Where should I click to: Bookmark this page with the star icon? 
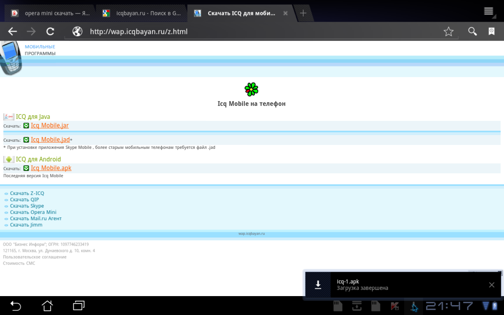pyautogui.click(x=448, y=31)
